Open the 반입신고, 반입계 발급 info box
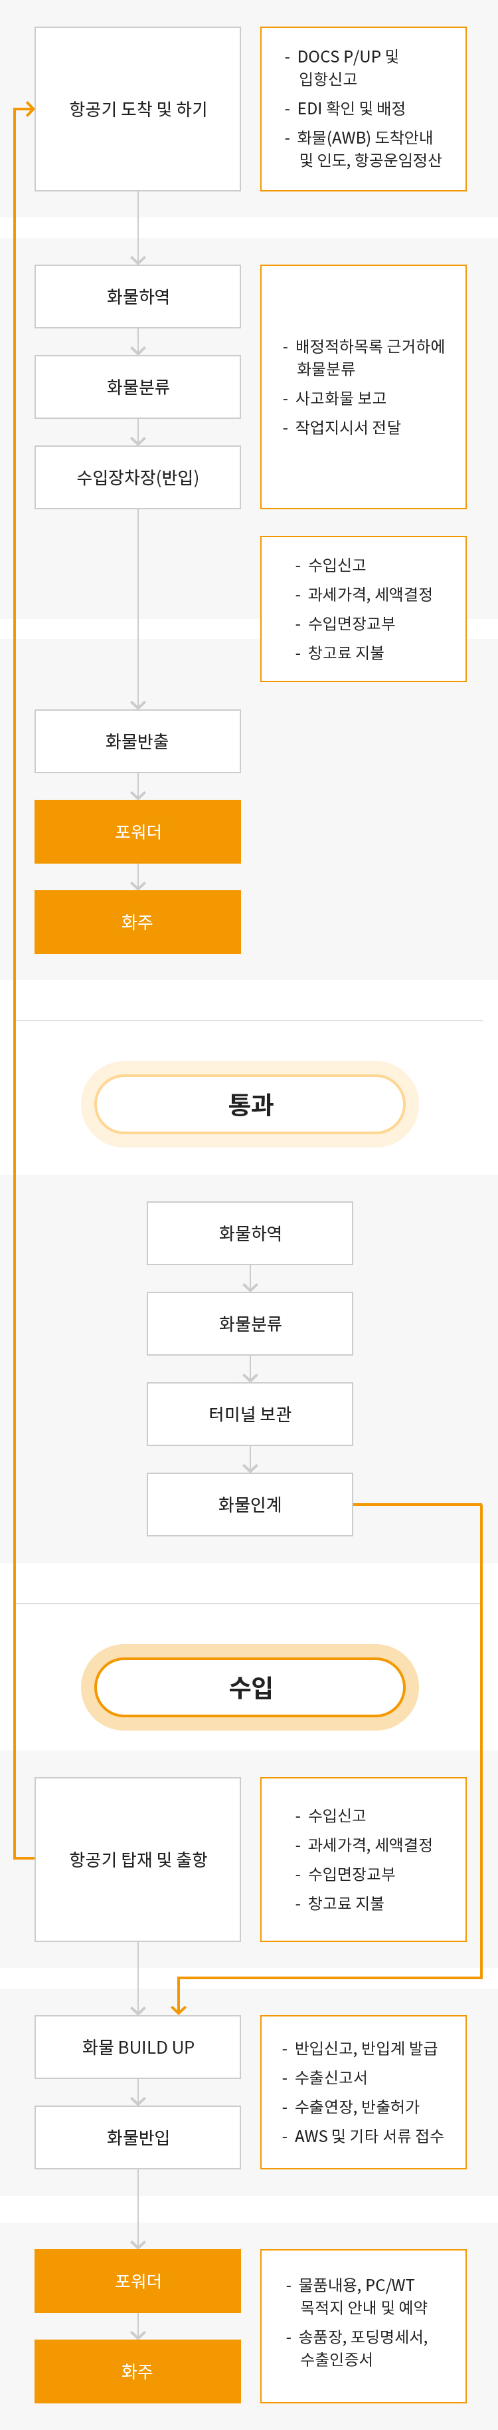 coord(363,2092)
